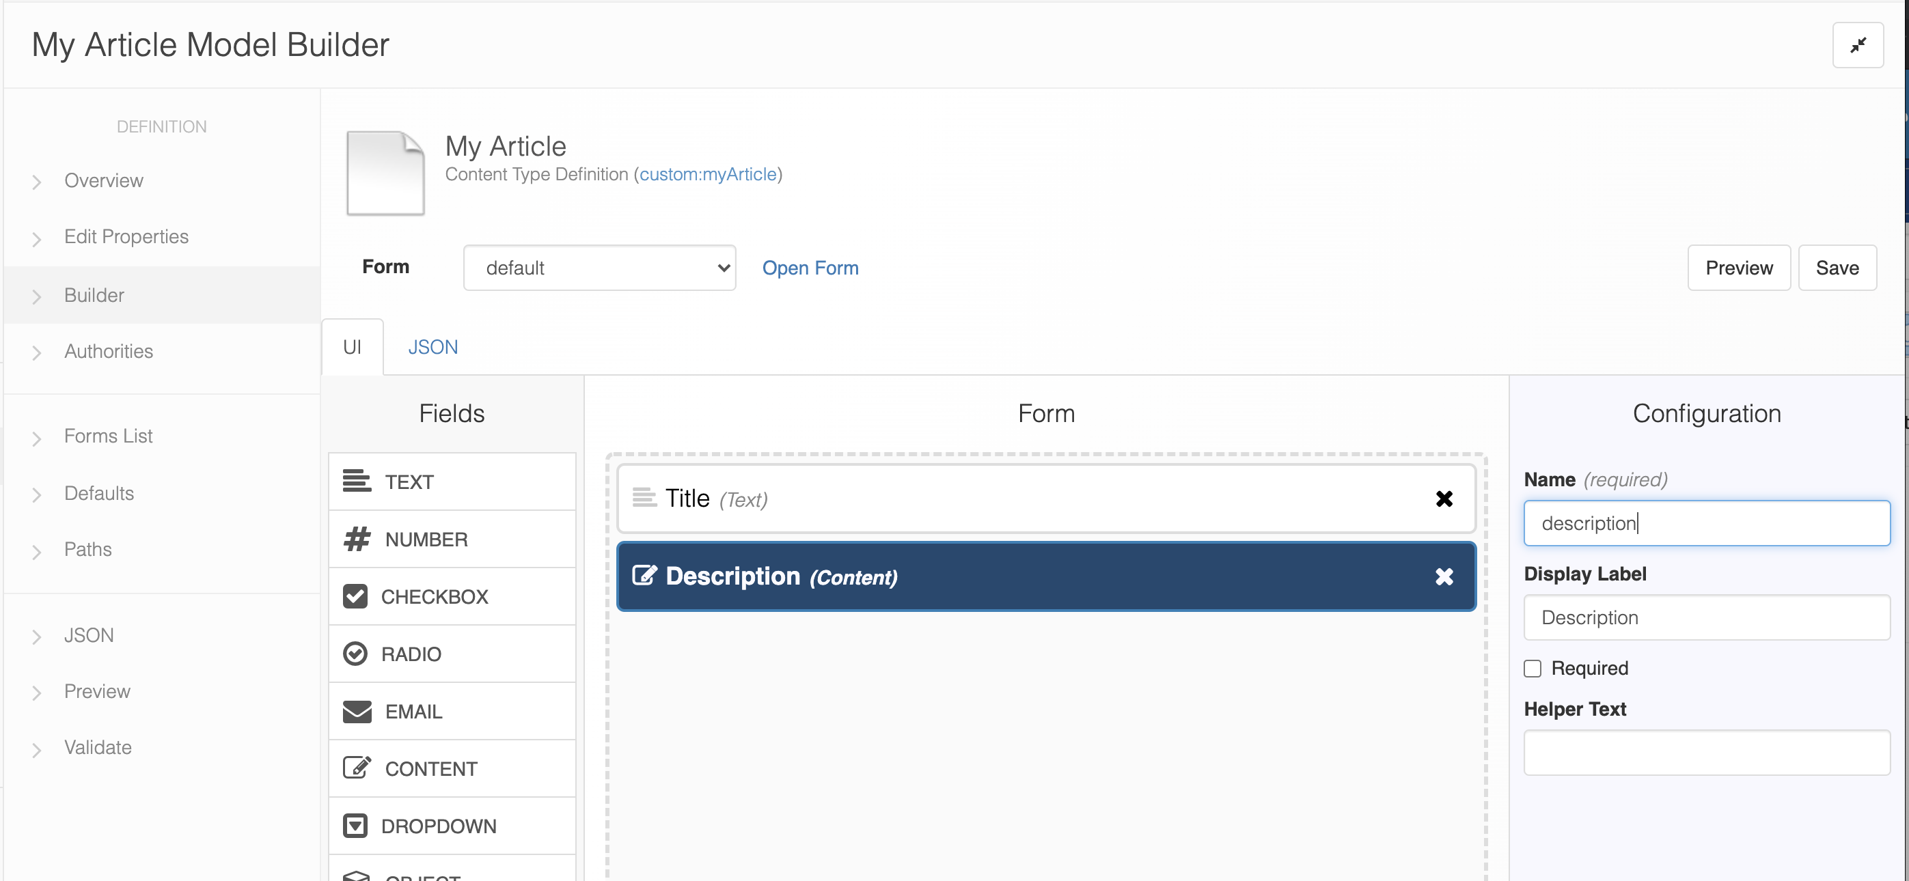Expand the Edit Properties chevron
The width and height of the screenshot is (1909, 881).
point(36,238)
